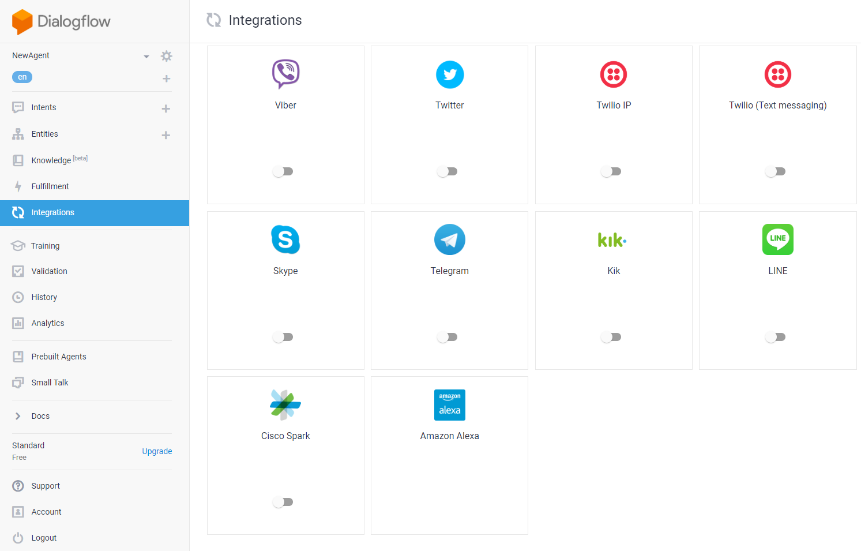Open the NewAgent dropdown arrow

[x=146, y=57]
